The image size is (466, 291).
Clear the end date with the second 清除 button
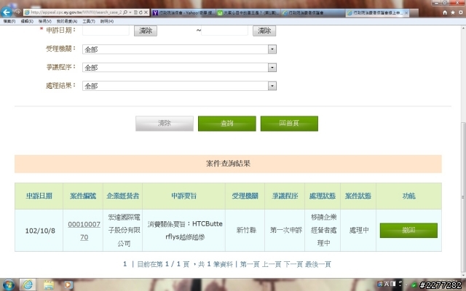point(264,31)
